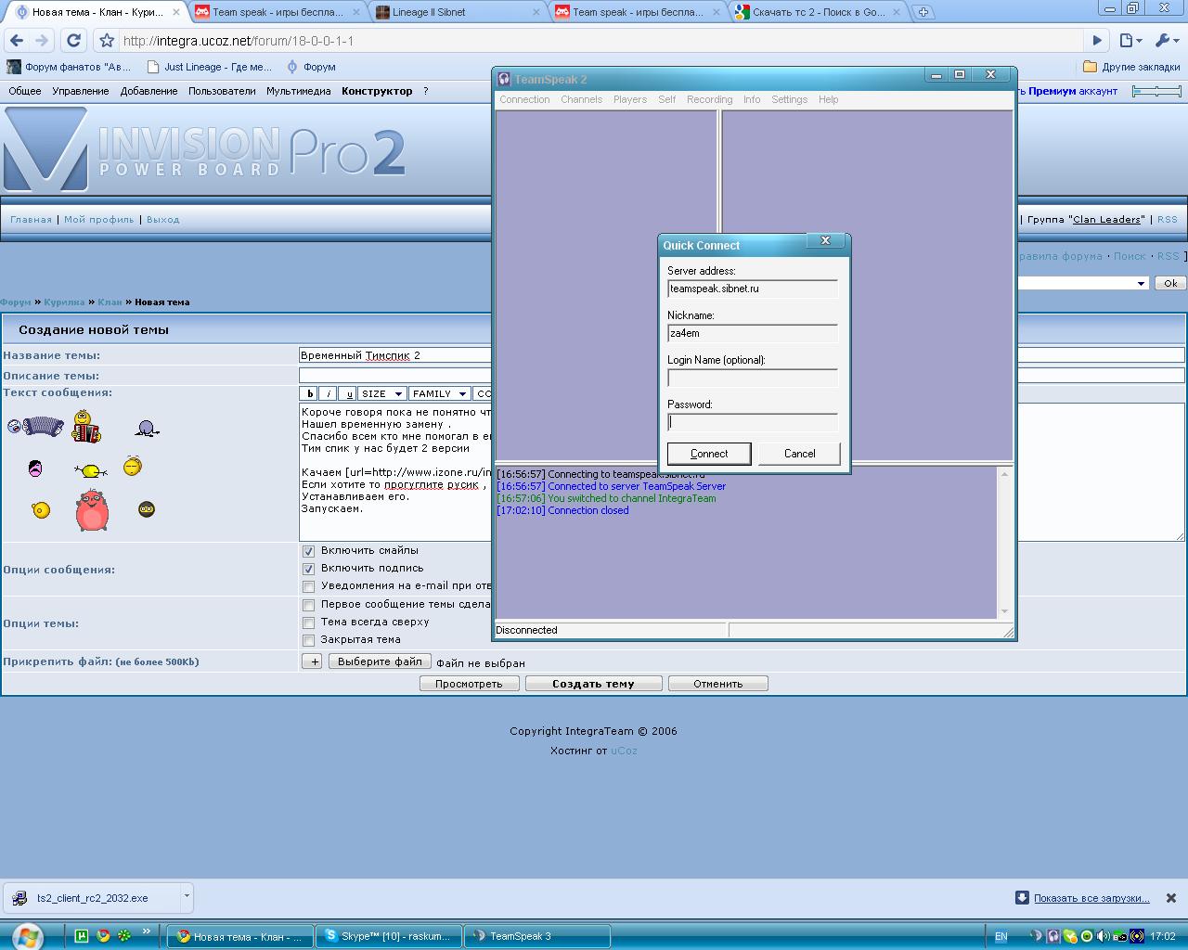Uncheck the Включить подпись checkbox
Viewport: 1188px width, 950px height.
(309, 569)
